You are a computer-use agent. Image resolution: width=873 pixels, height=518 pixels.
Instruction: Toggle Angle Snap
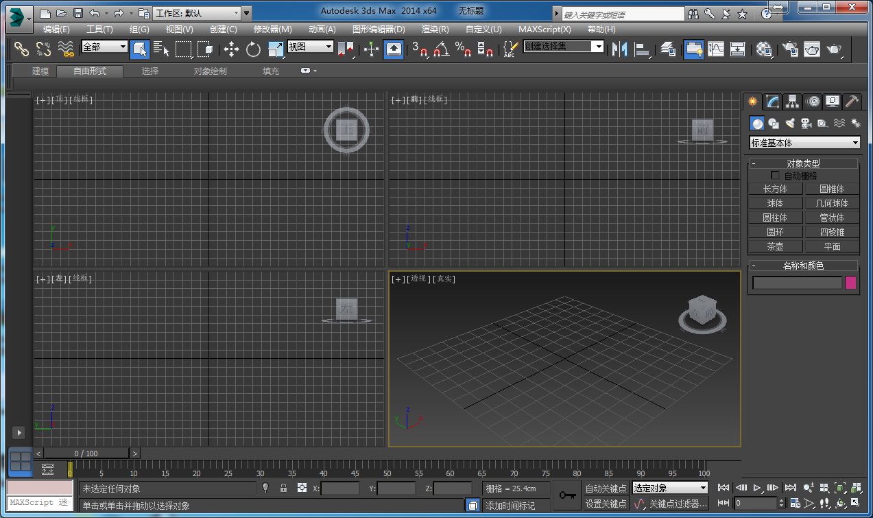[441, 49]
